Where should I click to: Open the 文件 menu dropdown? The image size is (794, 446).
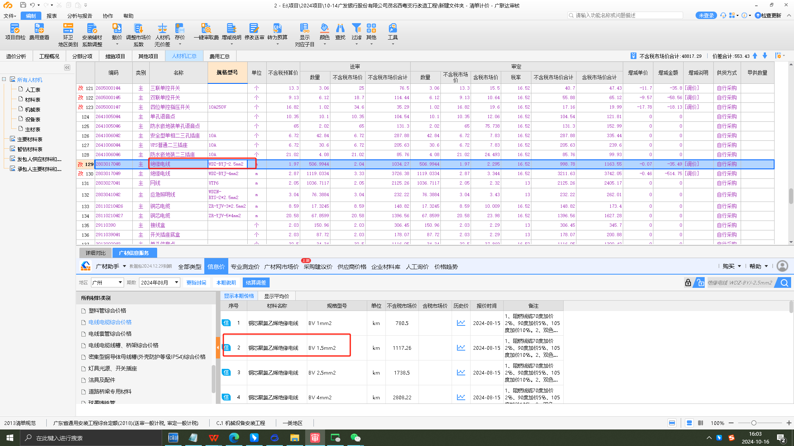click(x=10, y=16)
